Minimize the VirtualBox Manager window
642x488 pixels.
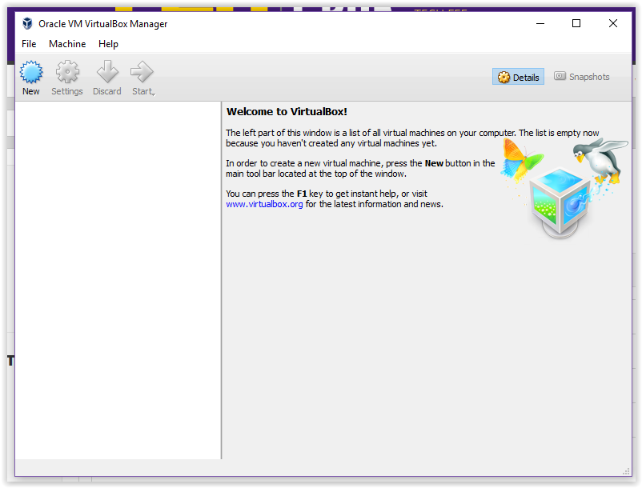pos(540,24)
